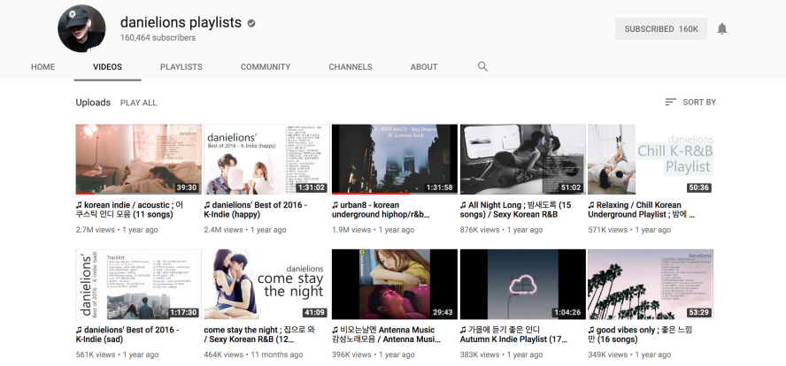Click the 1:17:30 duration badge
This screenshot has width=786, height=366.
pos(183,312)
